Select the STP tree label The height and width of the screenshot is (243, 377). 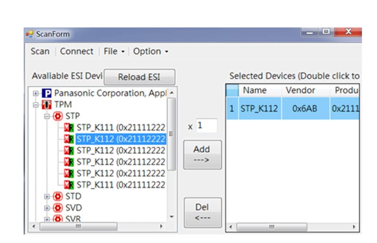click(73, 116)
